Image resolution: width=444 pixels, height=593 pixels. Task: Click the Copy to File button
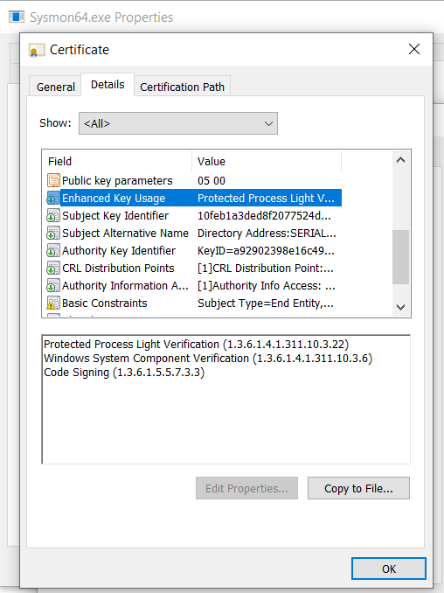[358, 488]
